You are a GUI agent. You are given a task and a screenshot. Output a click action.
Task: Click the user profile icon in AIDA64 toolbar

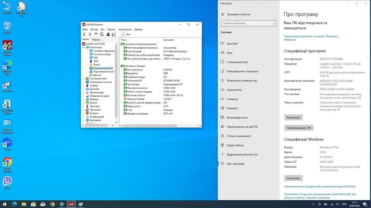click(x=108, y=34)
